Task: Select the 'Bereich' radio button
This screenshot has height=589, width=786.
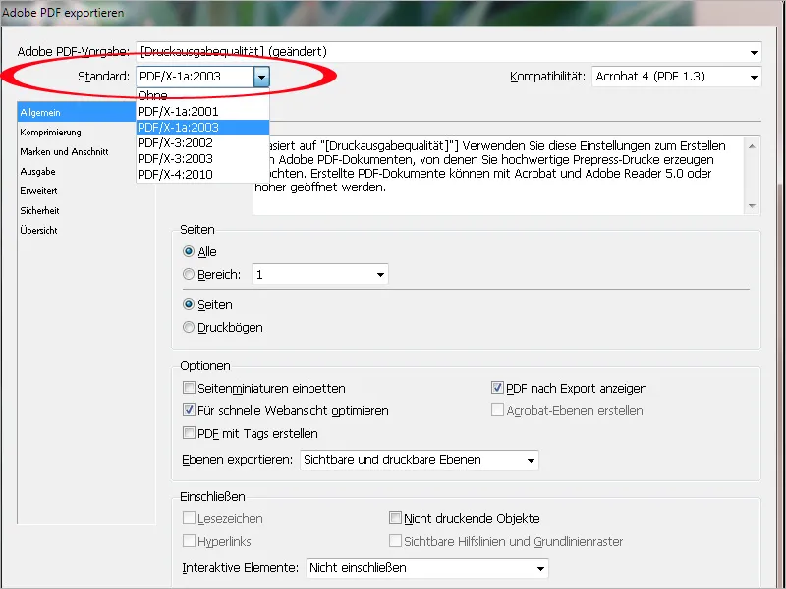Action: point(189,274)
